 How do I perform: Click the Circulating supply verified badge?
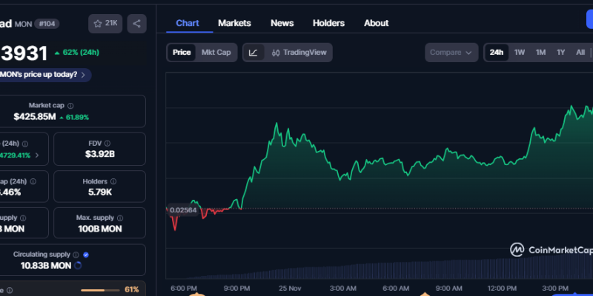pyautogui.click(x=86, y=255)
